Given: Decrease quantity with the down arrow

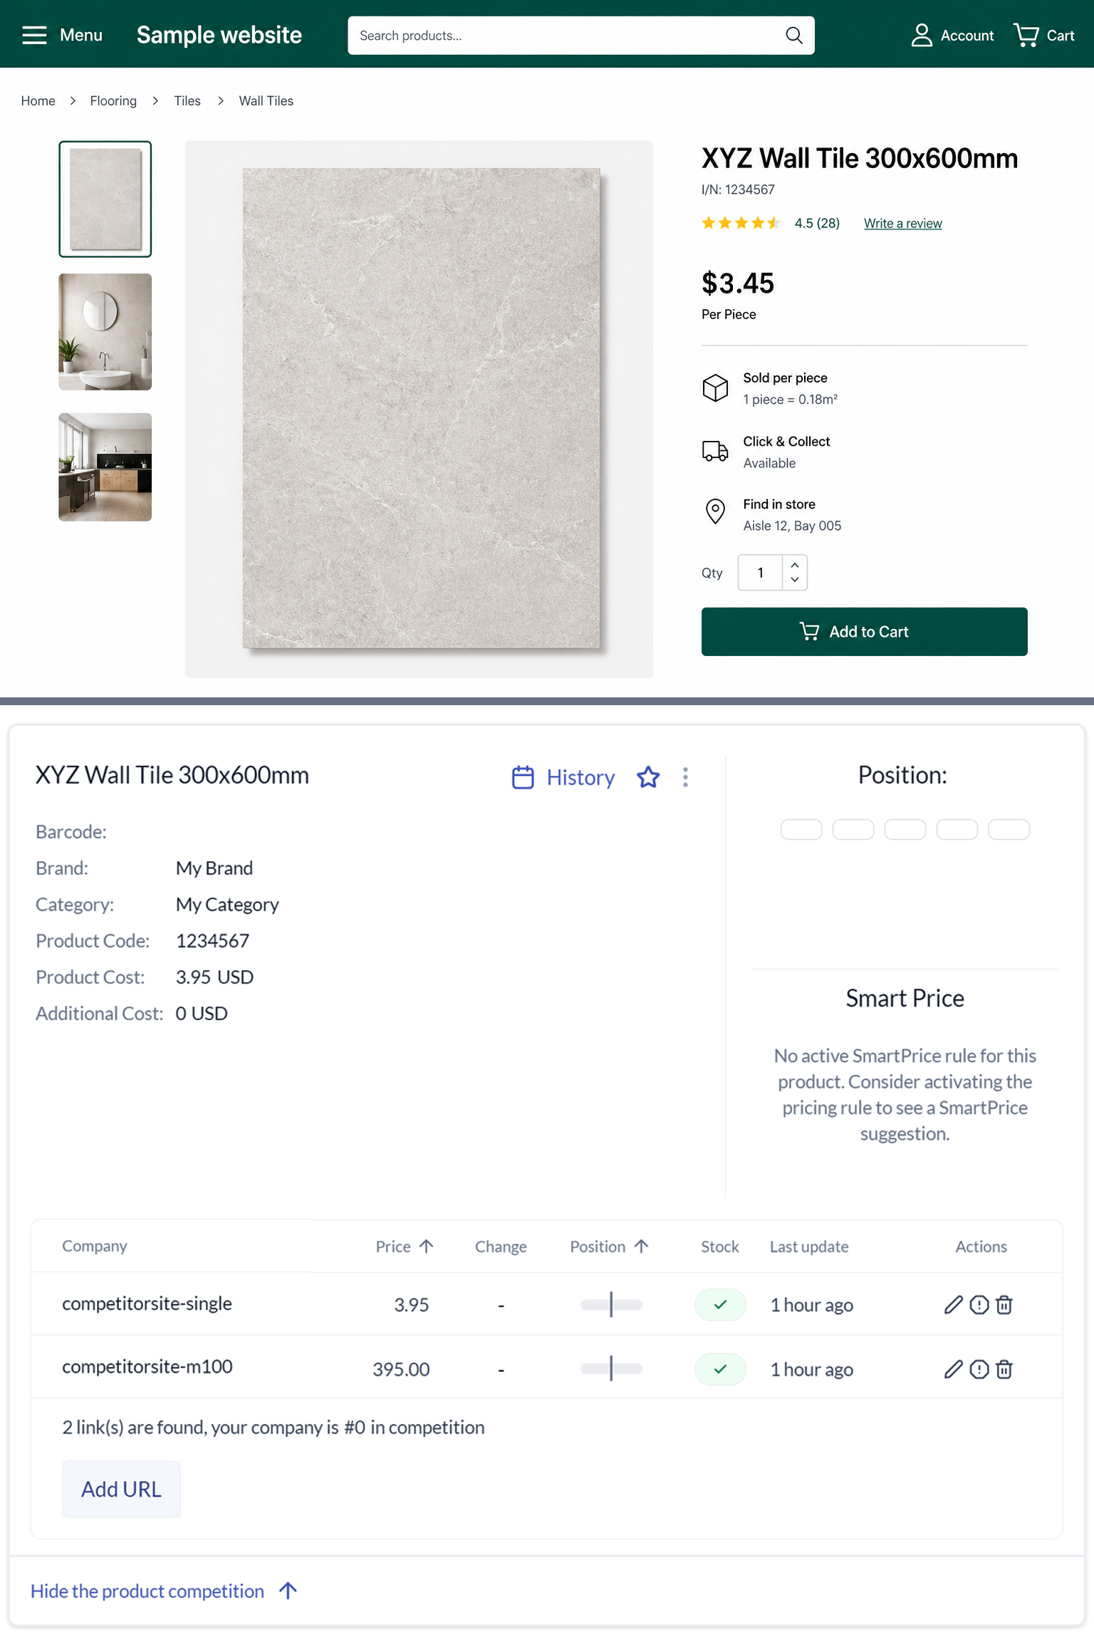Looking at the screenshot, I should [x=795, y=581].
